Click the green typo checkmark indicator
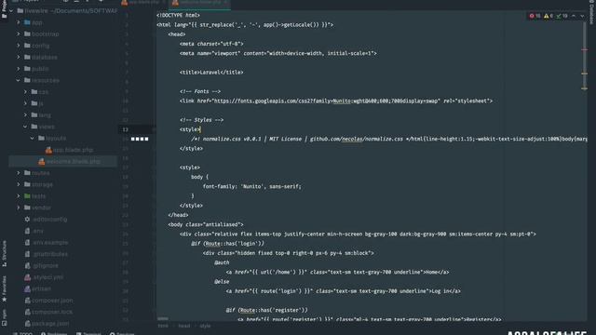This screenshot has height=335, width=596. click(559, 16)
